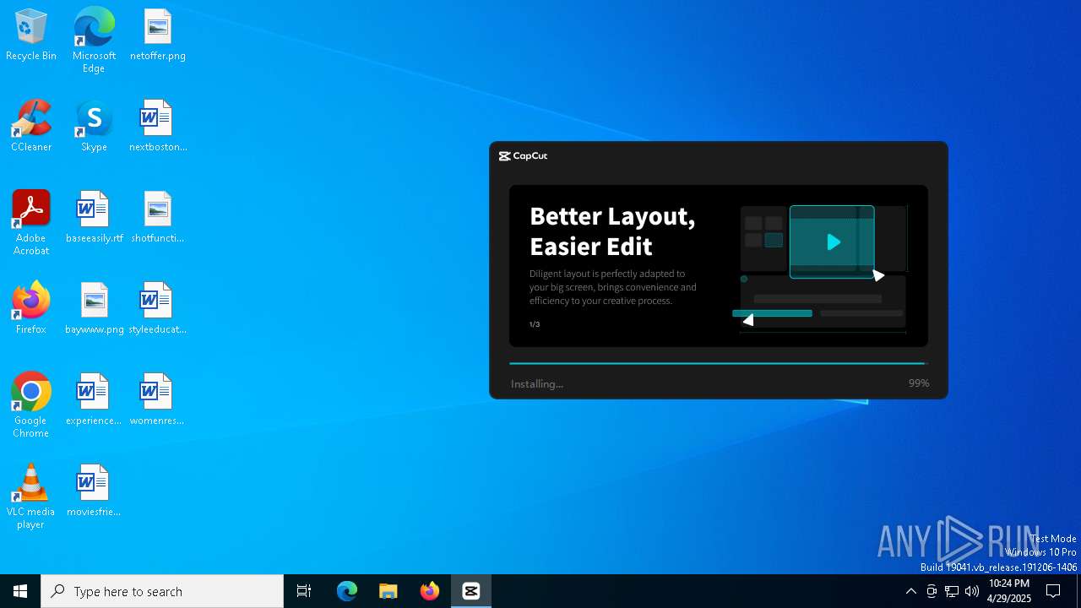Open the Adobe Acrobat desktop shortcut
Screen dimensions: 1081x608
tap(31, 223)
